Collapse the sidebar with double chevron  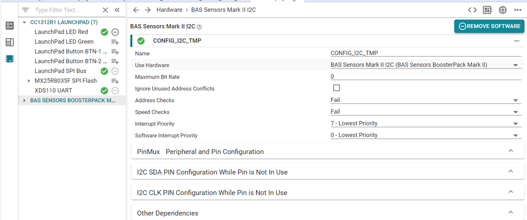(x=117, y=10)
